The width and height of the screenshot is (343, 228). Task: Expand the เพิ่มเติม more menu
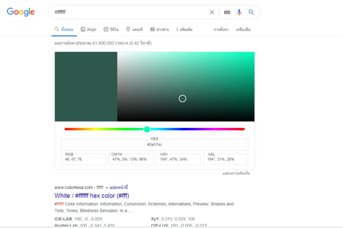point(184,29)
